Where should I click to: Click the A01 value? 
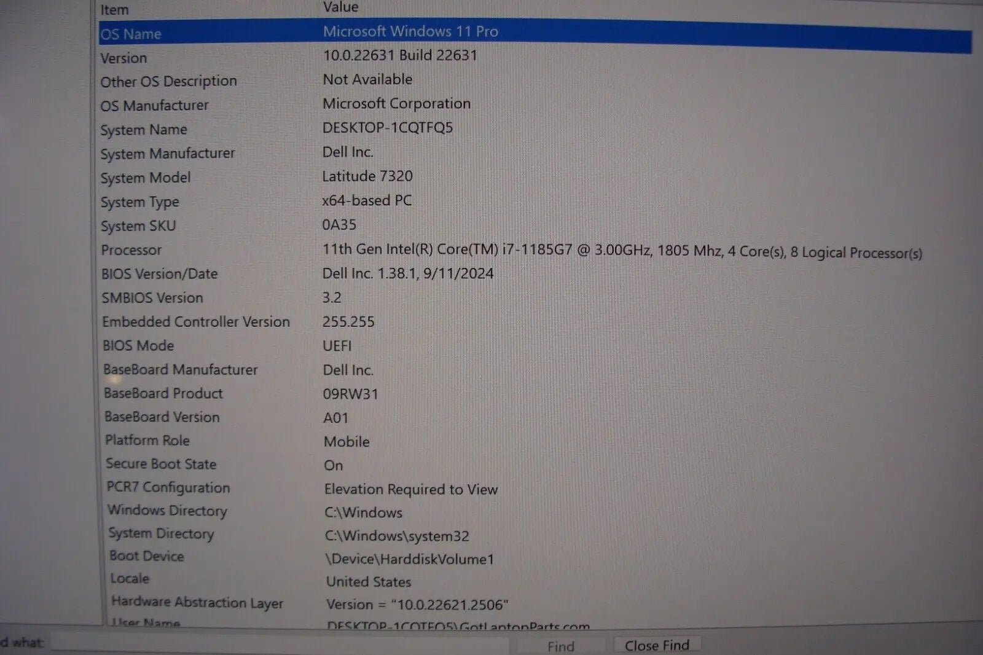[x=336, y=418]
